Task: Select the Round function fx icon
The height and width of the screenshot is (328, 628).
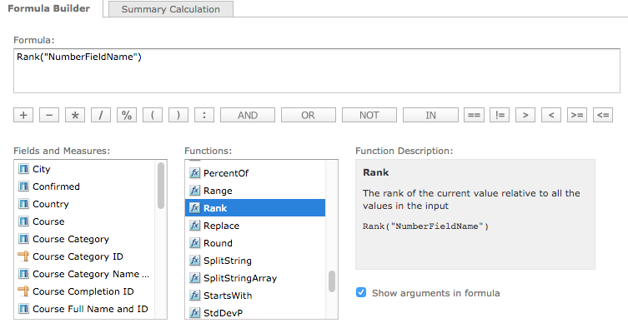Action: click(x=194, y=243)
